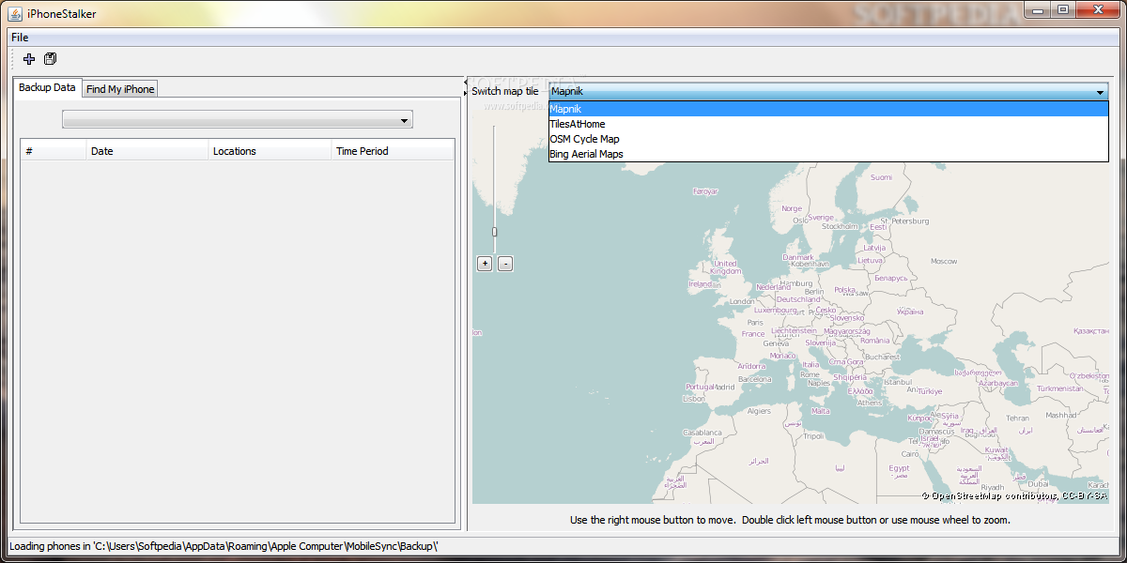Click the Stockholm label on the map
Image resolution: width=1127 pixels, height=563 pixels.
[x=840, y=226]
